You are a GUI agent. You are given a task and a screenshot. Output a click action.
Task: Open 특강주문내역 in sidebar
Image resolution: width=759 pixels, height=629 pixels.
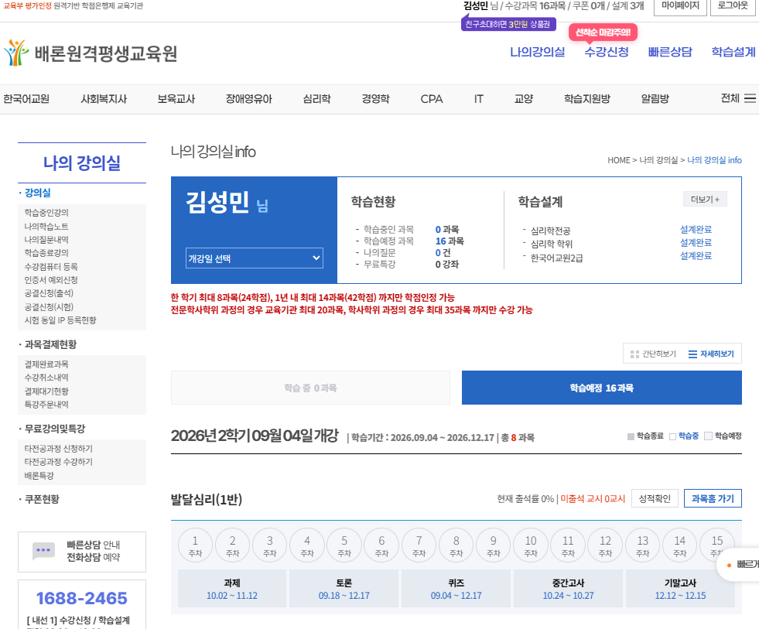tap(46, 405)
